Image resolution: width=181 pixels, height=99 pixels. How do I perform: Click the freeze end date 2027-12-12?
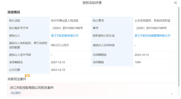tap(58, 62)
